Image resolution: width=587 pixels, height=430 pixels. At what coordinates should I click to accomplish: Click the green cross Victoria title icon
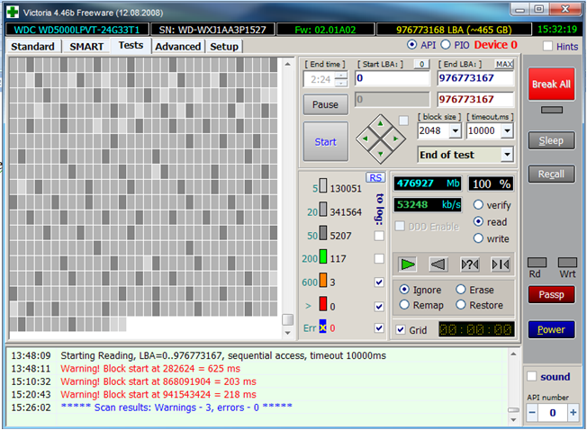tap(13, 12)
